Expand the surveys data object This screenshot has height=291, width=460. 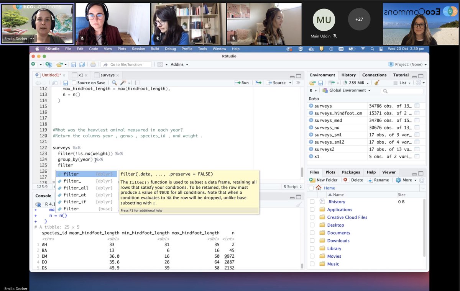coord(311,106)
